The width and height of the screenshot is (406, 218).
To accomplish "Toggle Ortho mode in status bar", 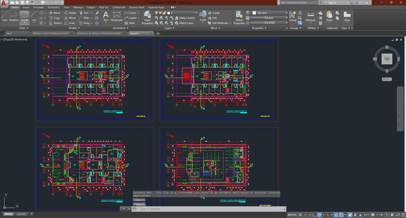I will click(314, 215).
